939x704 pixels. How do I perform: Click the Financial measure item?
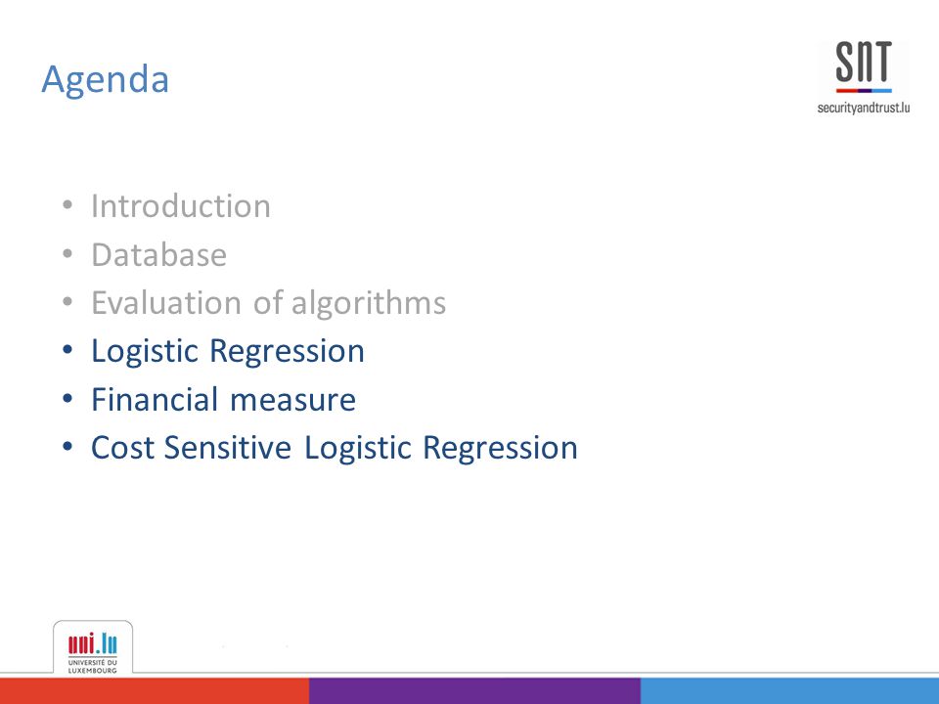pos(223,399)
